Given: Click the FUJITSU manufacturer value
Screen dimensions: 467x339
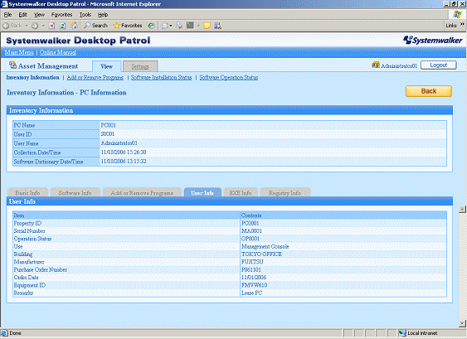Looking at the screenshot, I should pyautogui.click(x=252, y=262).
